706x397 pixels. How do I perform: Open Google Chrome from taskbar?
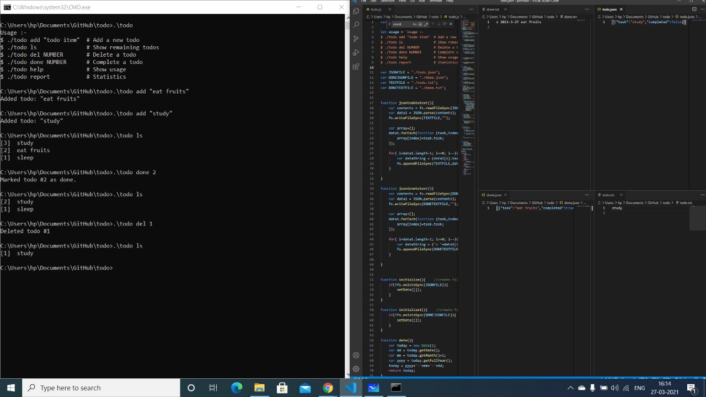click(328, 388)
